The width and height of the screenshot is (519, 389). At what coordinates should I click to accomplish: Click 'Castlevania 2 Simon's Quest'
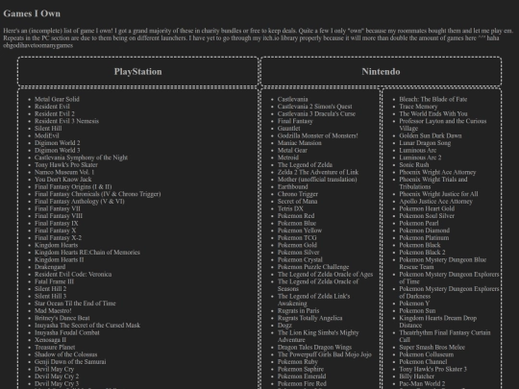[315, 107]
